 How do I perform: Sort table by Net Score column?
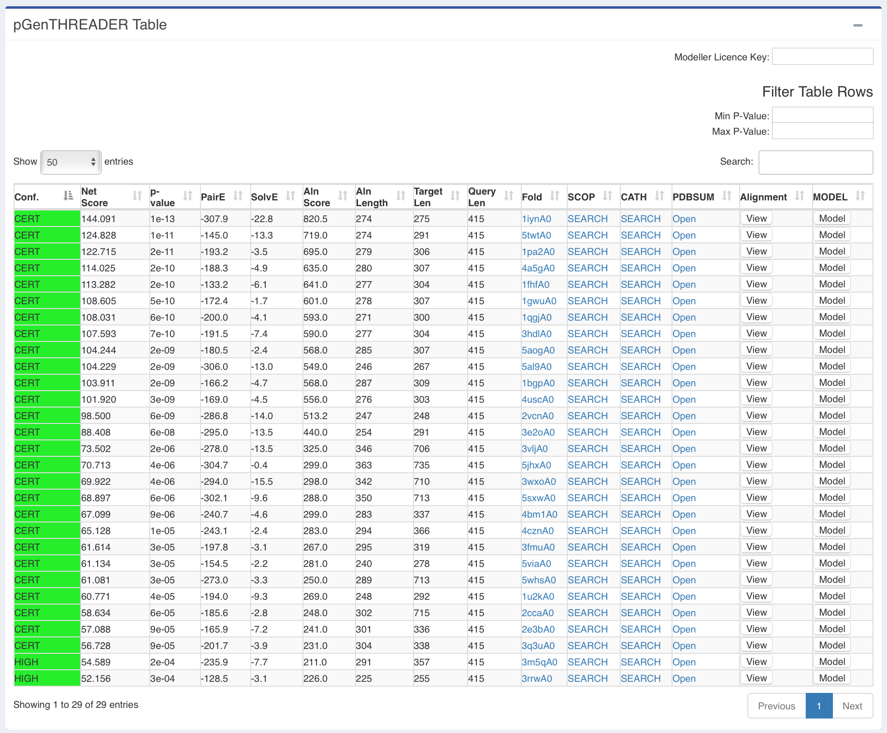(114, 197)
